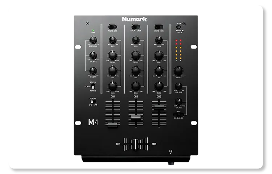272x174 pixels.
Task: Click the green Power LED
Action: coord(93,30)
